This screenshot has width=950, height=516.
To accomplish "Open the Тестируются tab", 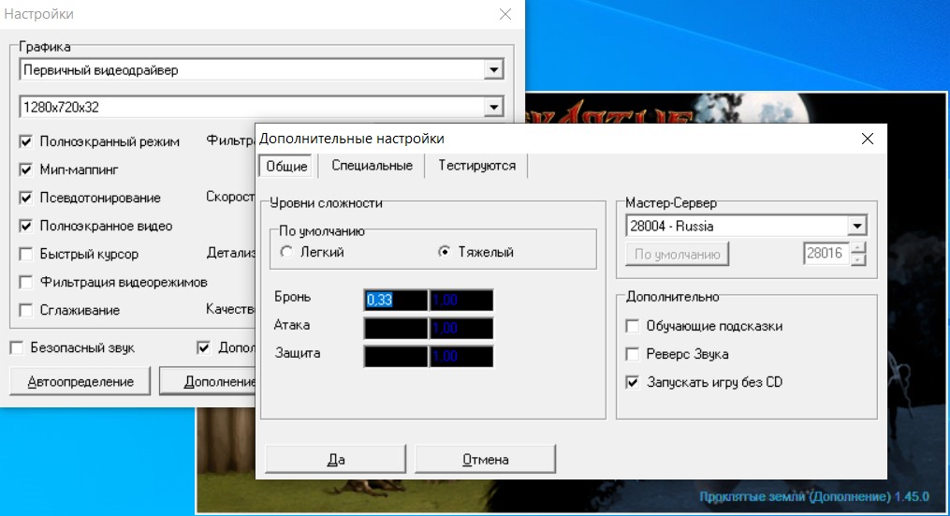I will pos(476,166).
